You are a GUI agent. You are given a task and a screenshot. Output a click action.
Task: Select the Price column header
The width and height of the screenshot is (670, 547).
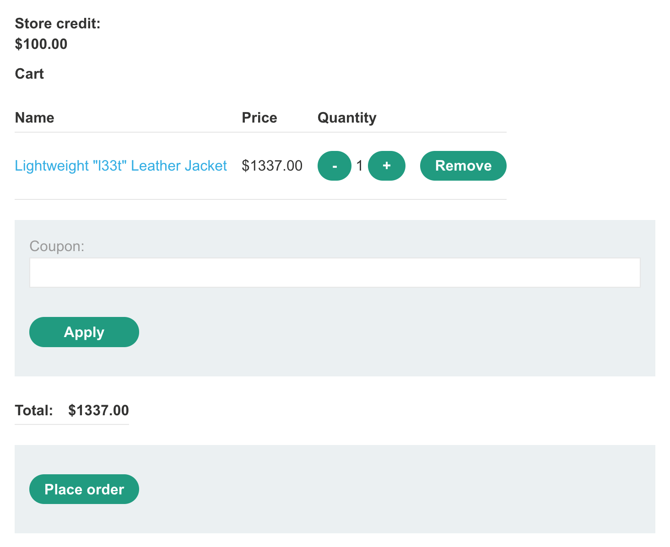tap(259, 118)
